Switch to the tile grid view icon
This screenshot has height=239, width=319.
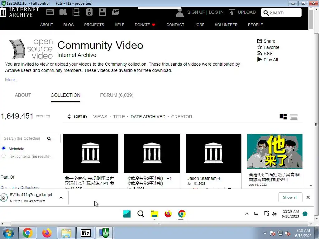click(x=283, y=117)
